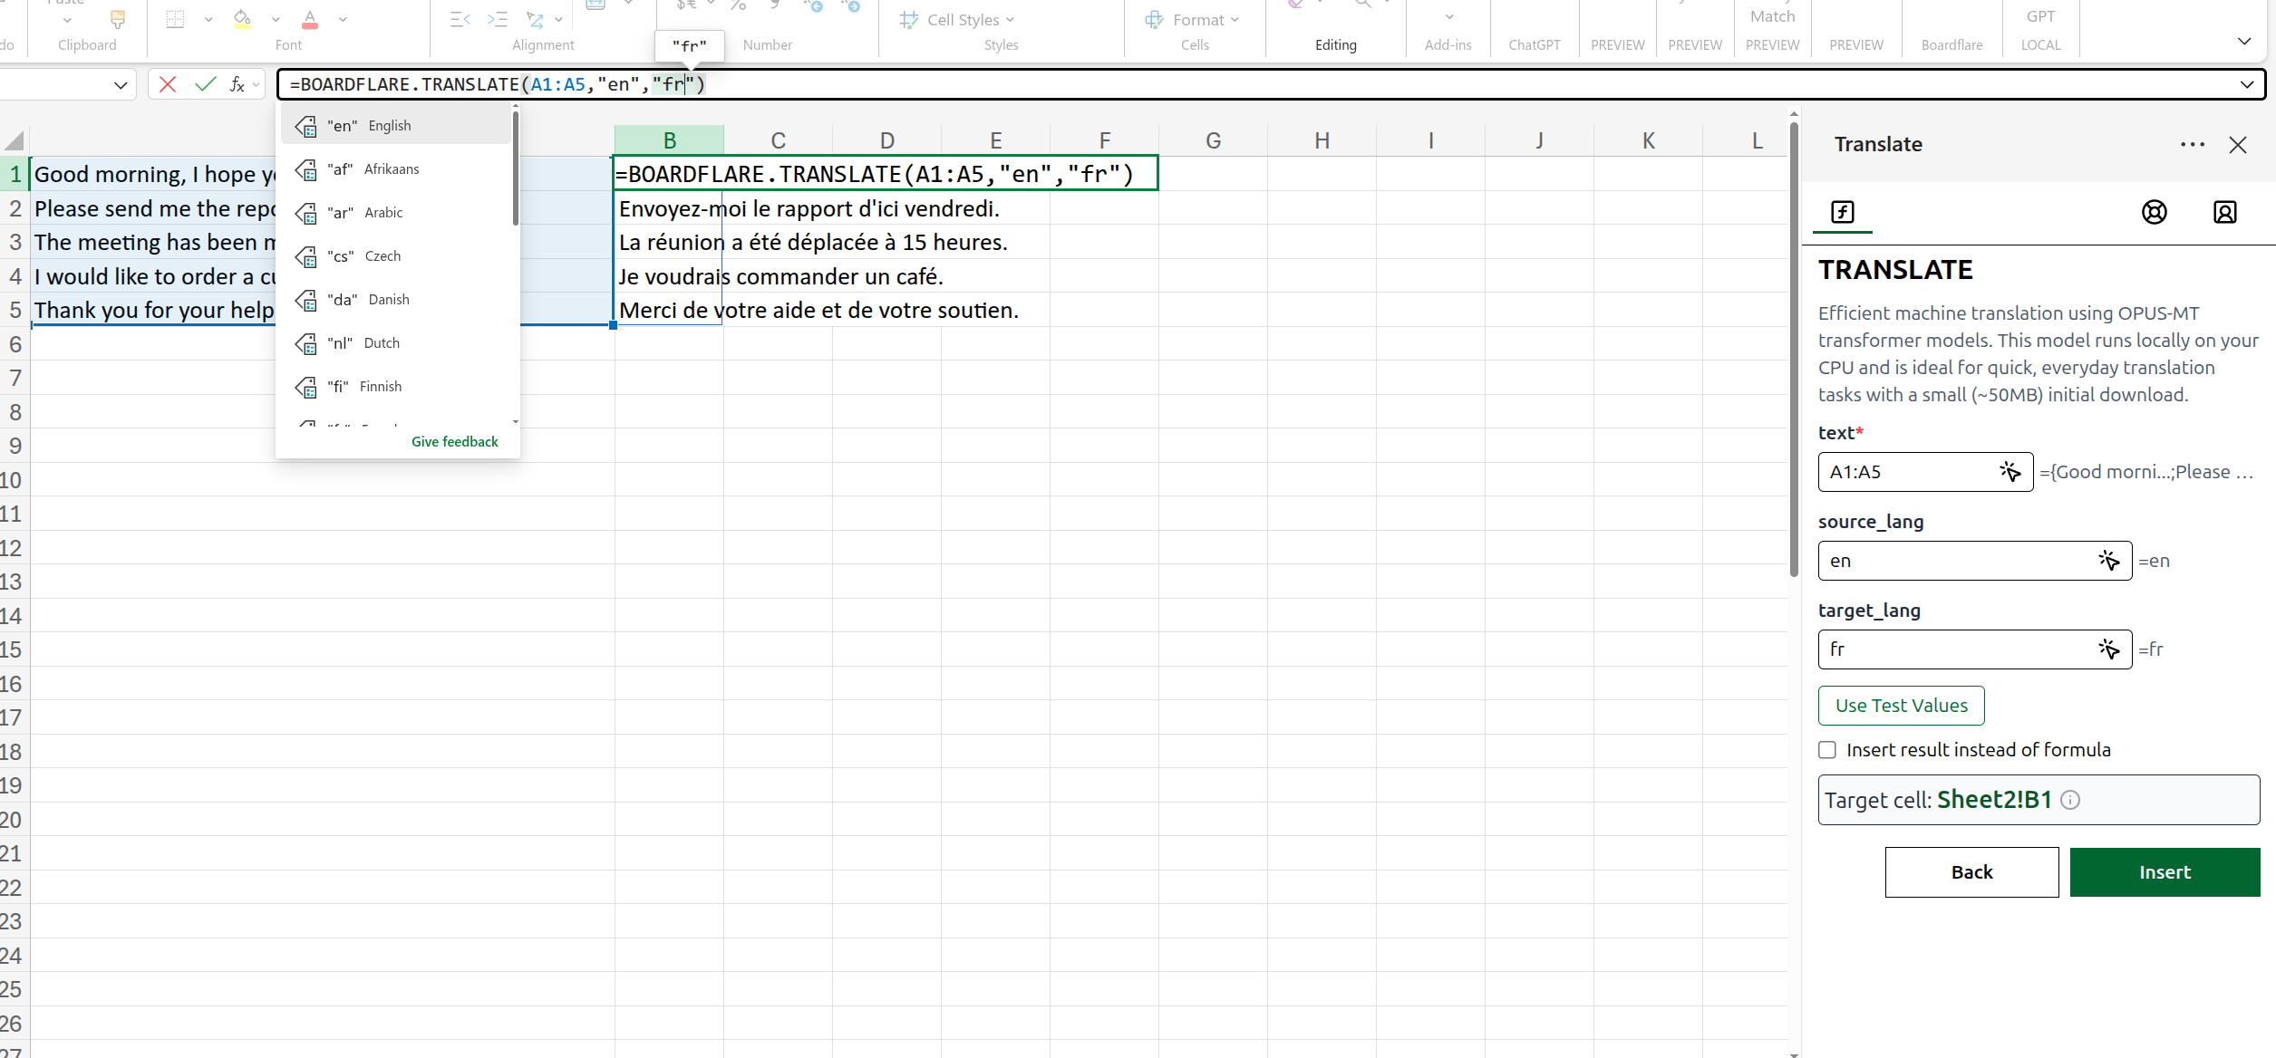The image size is (2276, 1058).
Task: Select the function tab icon in Translate pane
Action: coord(1843,212)
